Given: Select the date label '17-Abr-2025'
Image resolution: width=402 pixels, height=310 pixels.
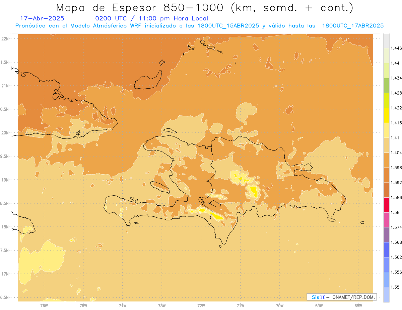Looking at the screenshot, I should coord(42,18).
